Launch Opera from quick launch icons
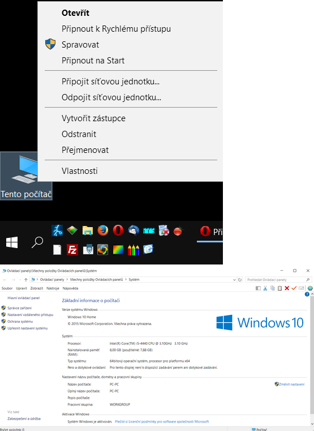This screenshot has height=431, width=314. (x=118, y=231)
